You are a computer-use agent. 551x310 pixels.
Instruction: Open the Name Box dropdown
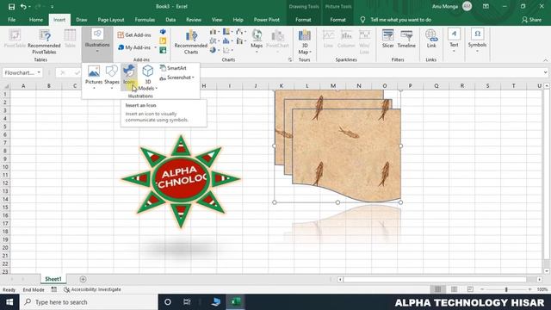point(39,72)
